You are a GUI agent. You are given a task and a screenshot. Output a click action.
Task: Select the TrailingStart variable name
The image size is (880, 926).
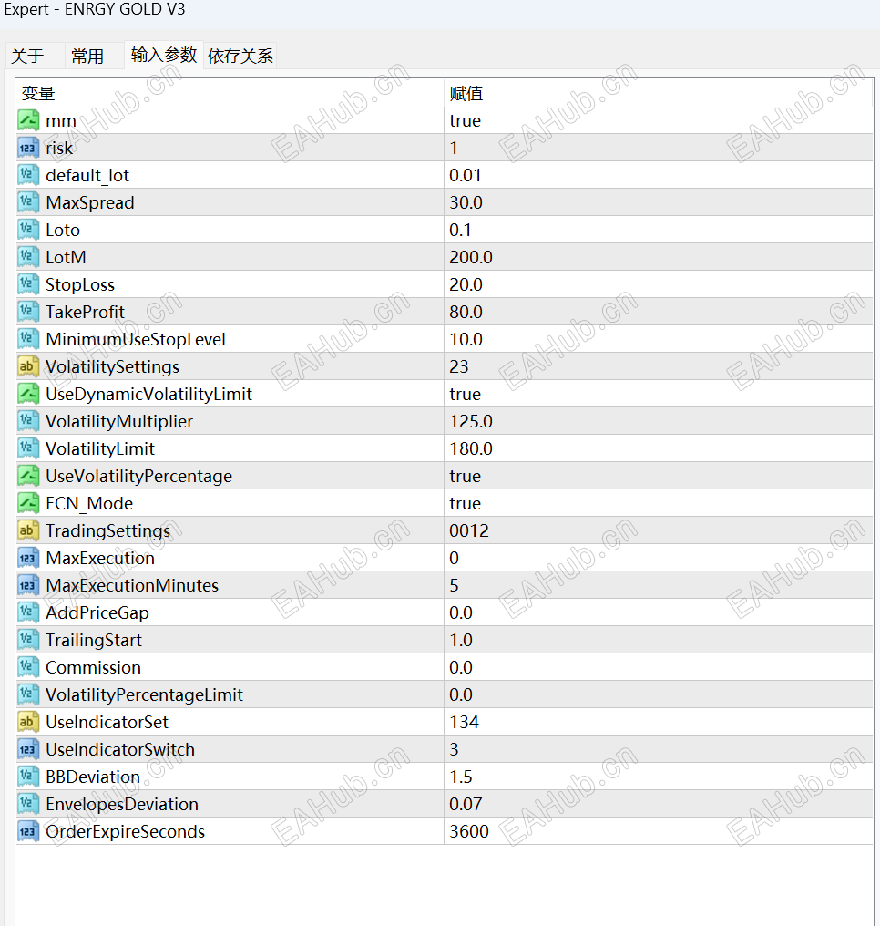94,640
